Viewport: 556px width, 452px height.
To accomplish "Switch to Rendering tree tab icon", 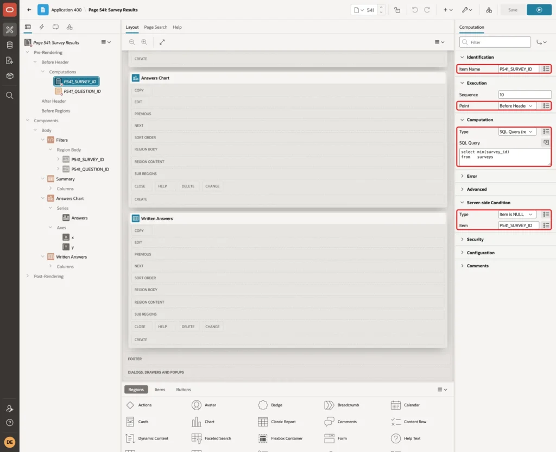I will (x=28, y=27).
